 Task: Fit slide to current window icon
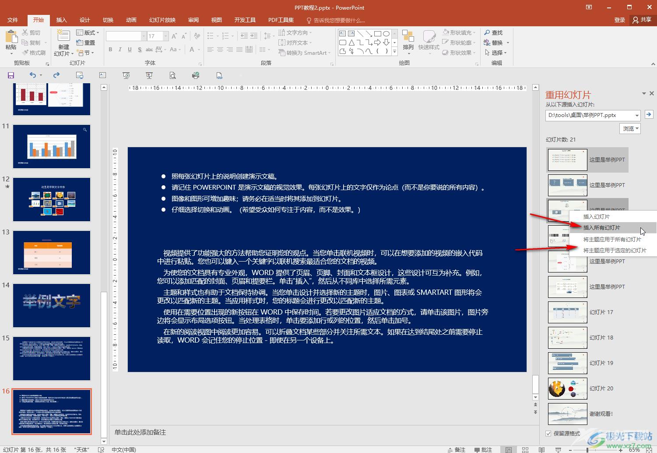[x=650, y=449]
